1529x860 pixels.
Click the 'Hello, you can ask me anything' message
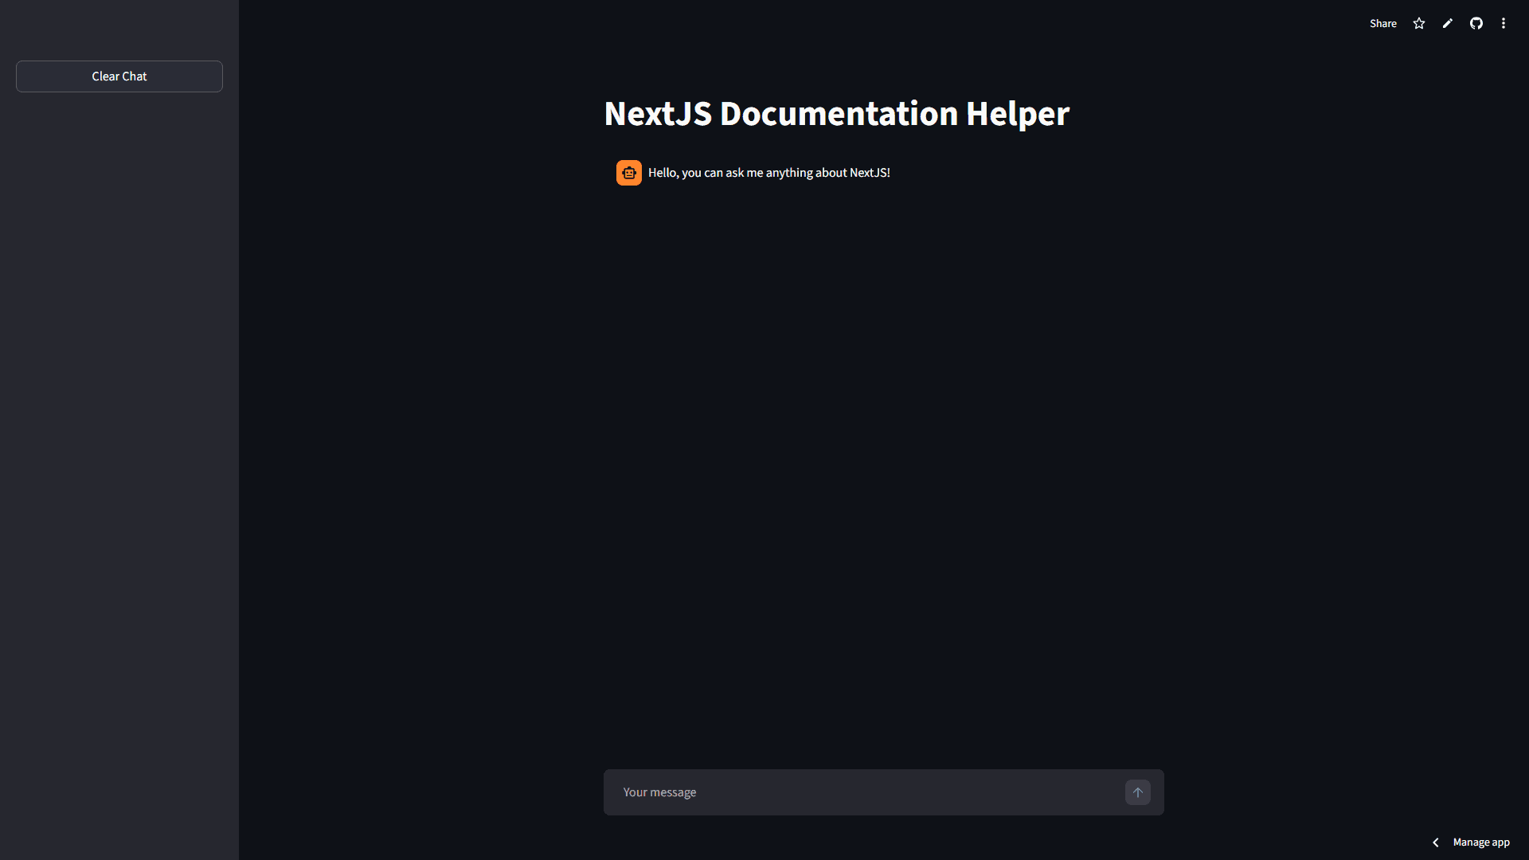coord(769,173)
